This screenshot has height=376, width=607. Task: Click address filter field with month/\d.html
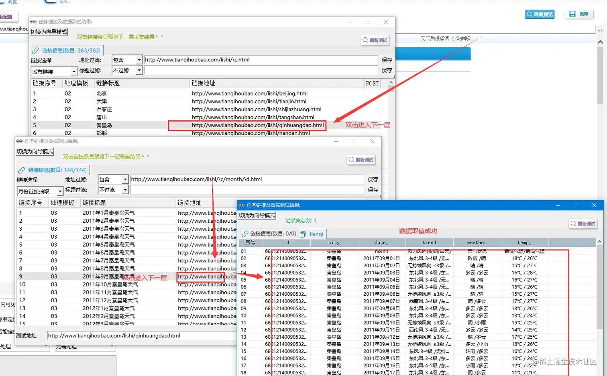247,179
